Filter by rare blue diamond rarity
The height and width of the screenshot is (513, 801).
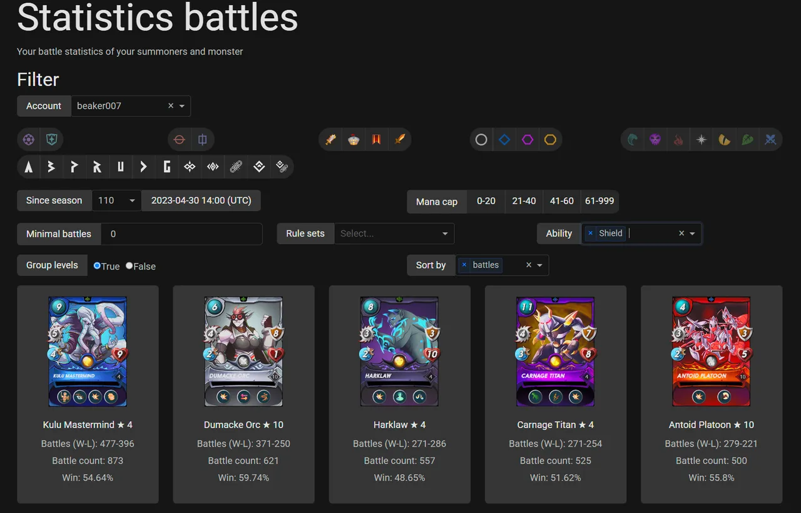[504, 140]
